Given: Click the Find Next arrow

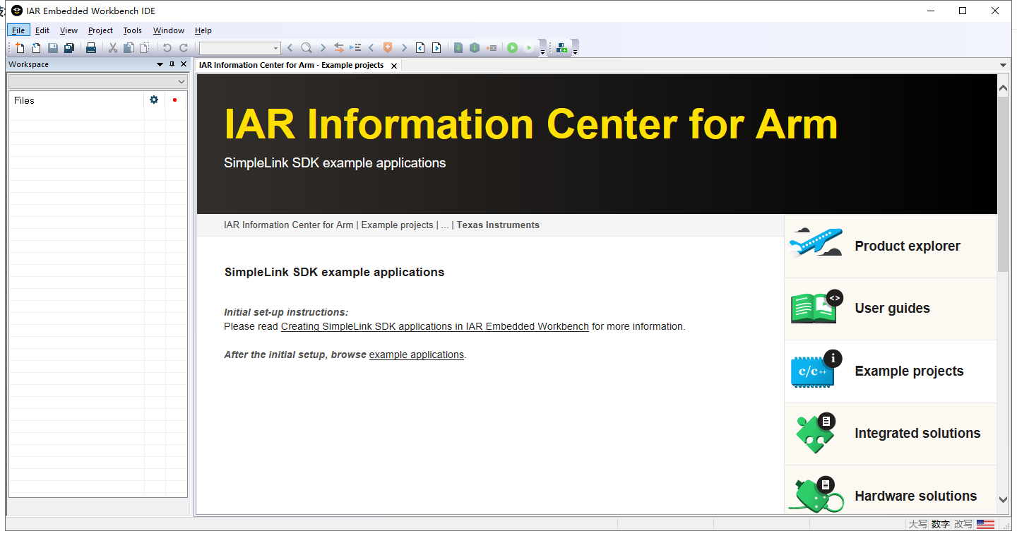Looking at the screenshot, I should tap(323, 48).
